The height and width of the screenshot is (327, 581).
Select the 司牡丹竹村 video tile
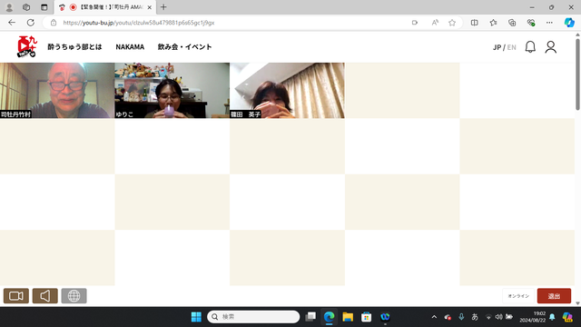click(57, 91)
